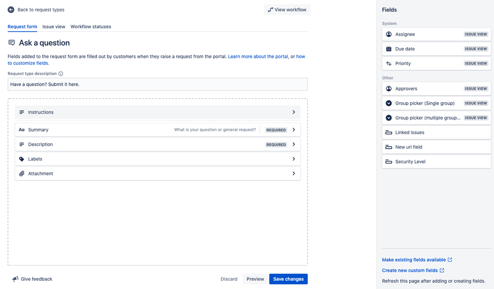
Task: Expand the Attachment field chevron
Action: [294, 173]
